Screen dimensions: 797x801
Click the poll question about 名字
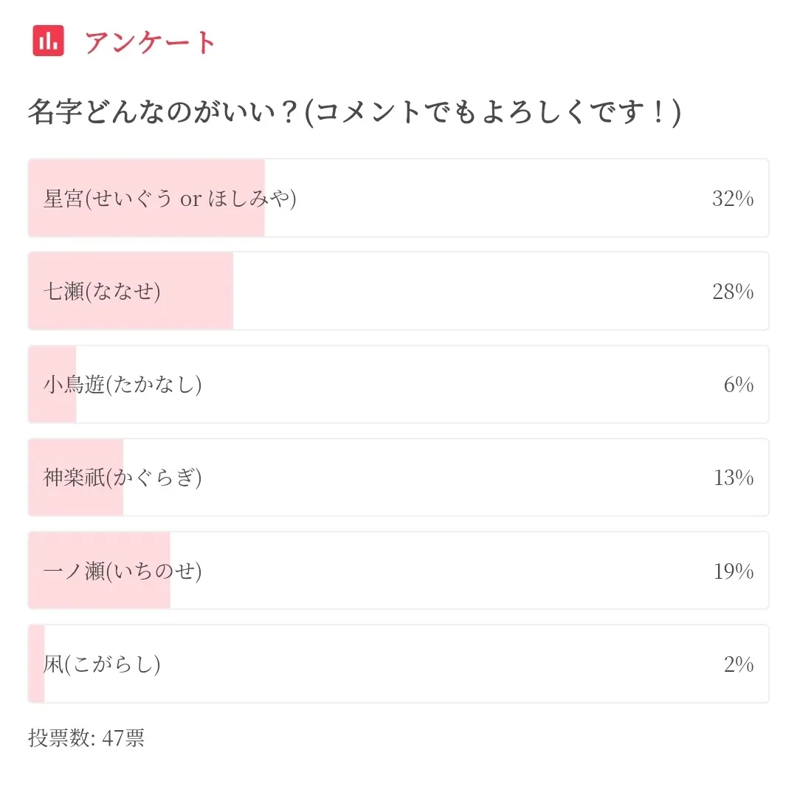pyautogui.click(x=353, y=114)
